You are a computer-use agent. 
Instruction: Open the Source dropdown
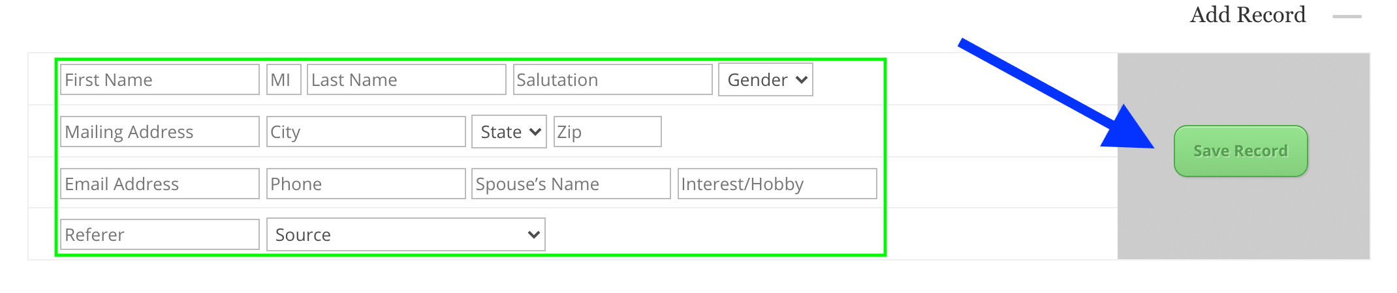point(405,234)
